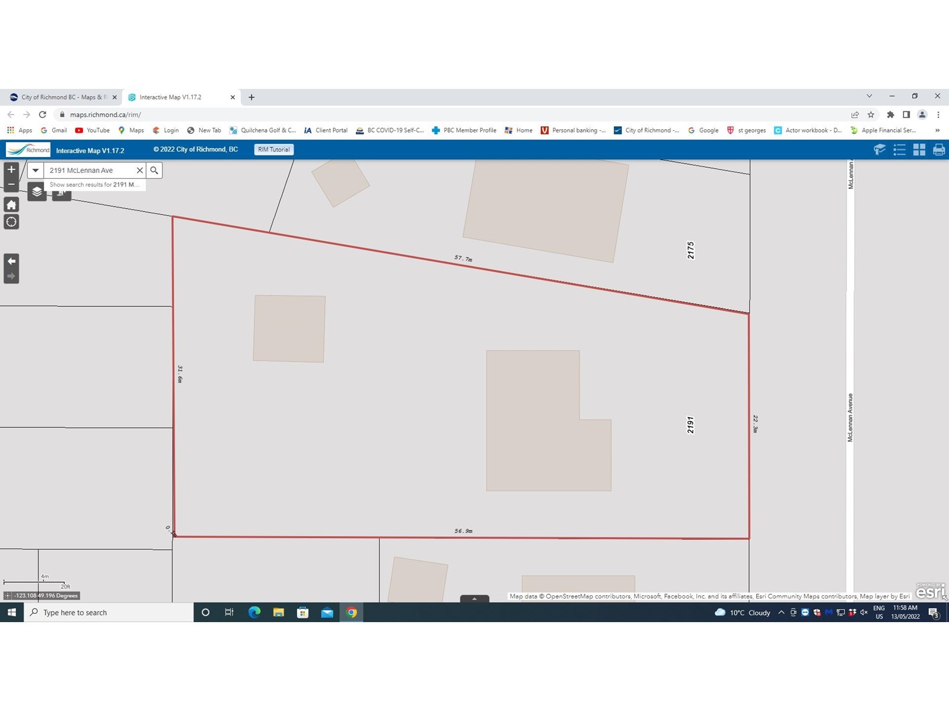Click the My Location target icon
The width and height of the screenshot is (949, 711).
[11, 222]
